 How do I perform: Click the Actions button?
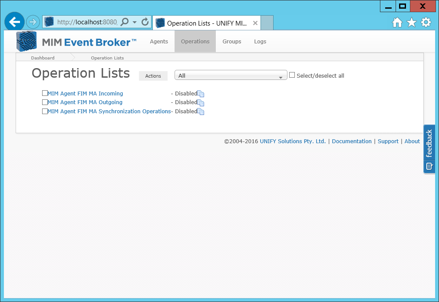(153, 76)
